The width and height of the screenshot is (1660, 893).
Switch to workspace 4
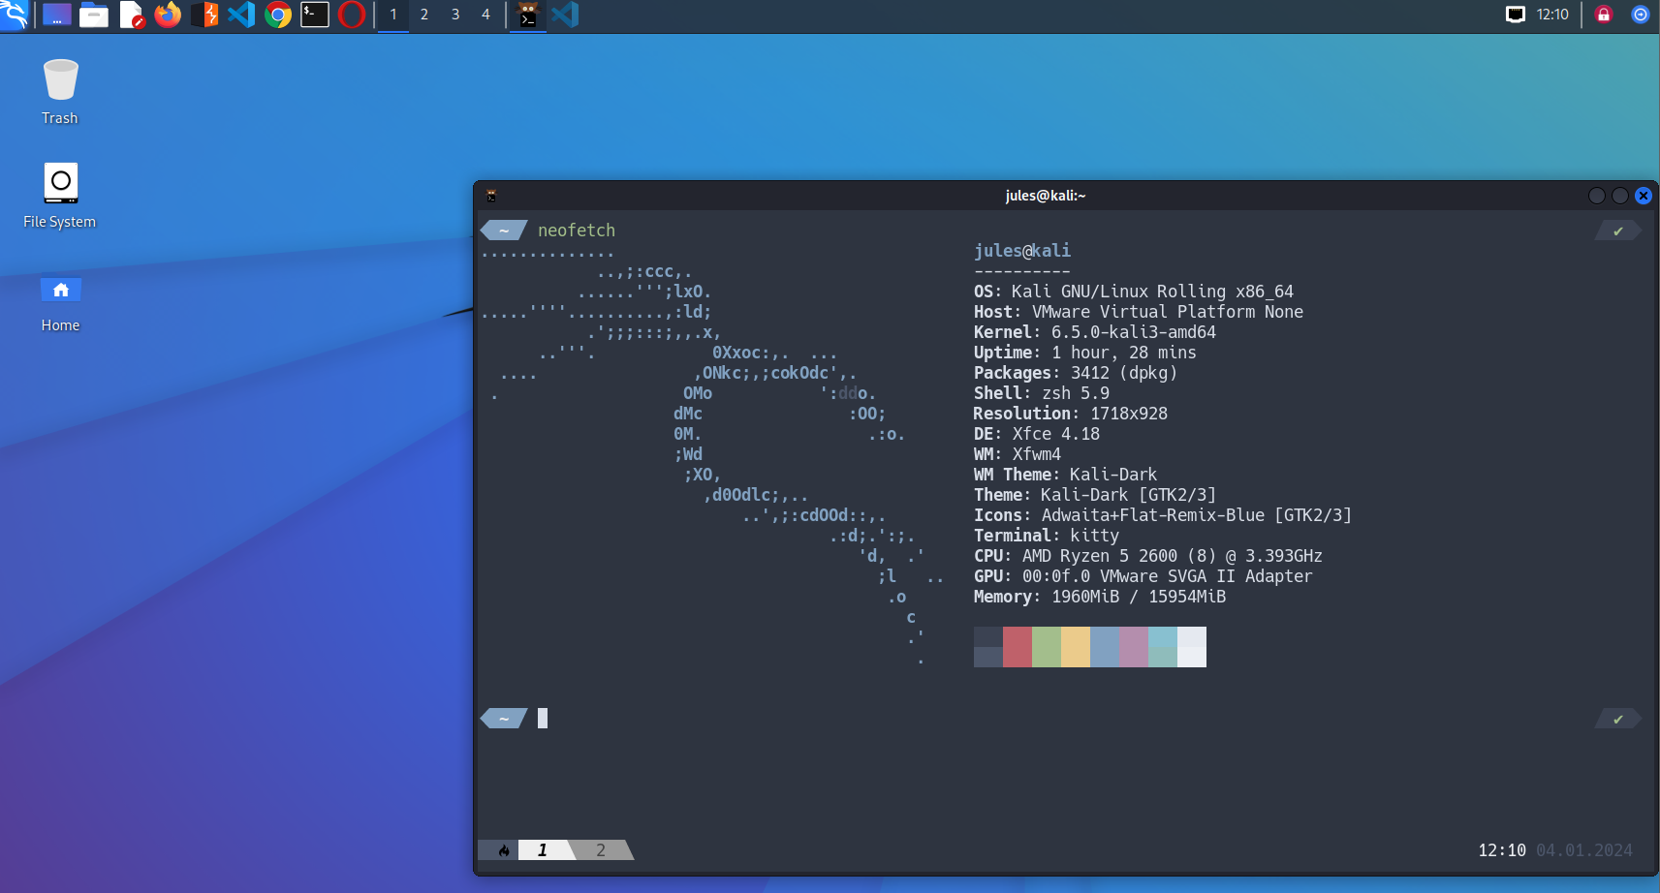486,15
